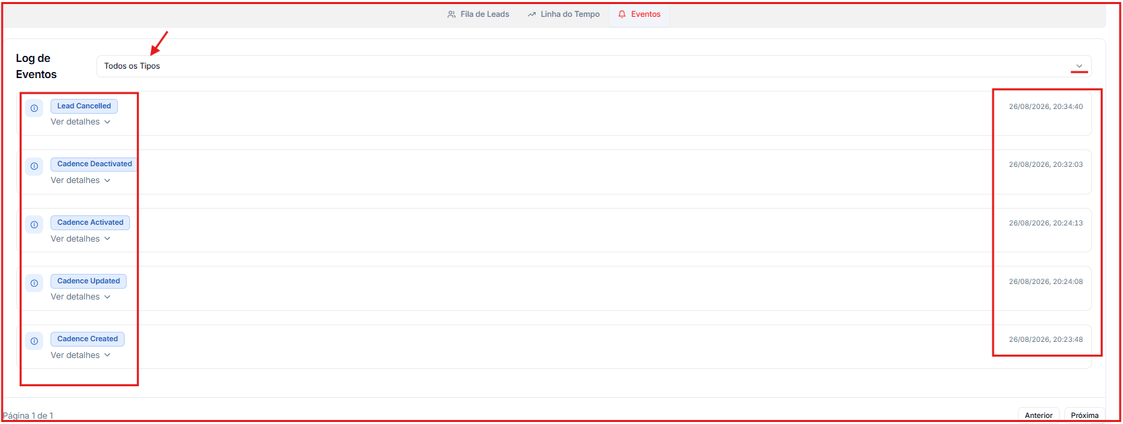Click the Página 1 de 1 page indicator
This screenshot has height=424, width=1123.
(28, 416)
